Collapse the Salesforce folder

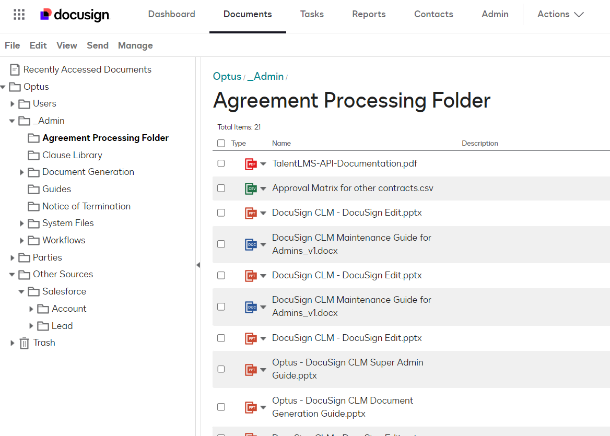pos(21,291)
